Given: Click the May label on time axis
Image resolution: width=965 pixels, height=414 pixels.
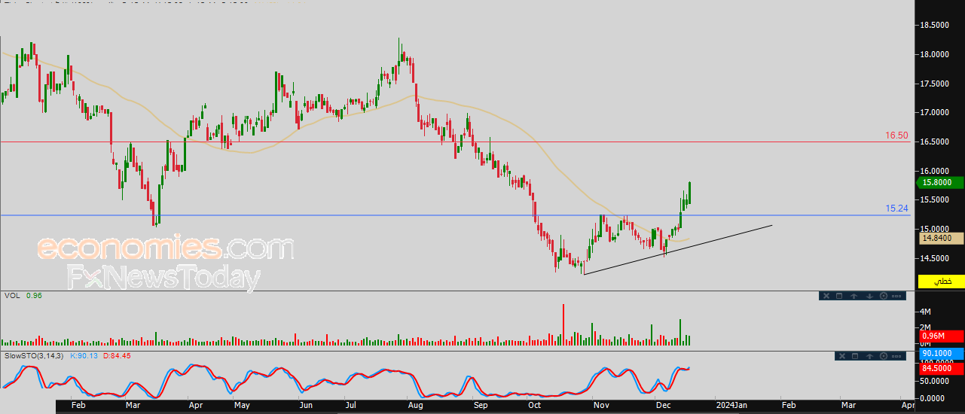Looking at the screenshot, I should [x=242, y=405].
